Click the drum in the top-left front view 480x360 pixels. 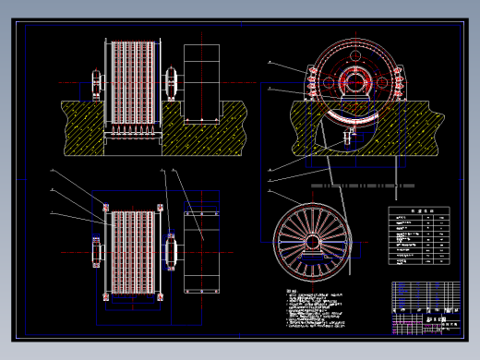[133, 82]
